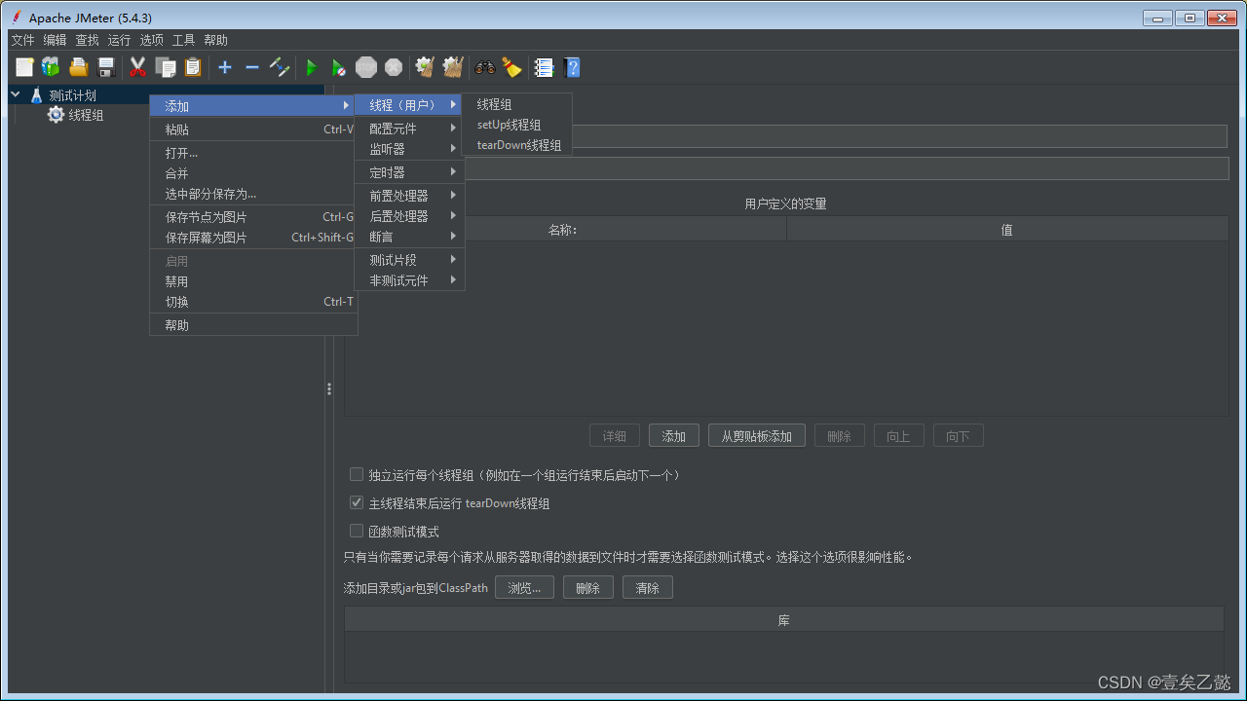
Task: Start the test with the green arrow icon
Action: [311, 67]
